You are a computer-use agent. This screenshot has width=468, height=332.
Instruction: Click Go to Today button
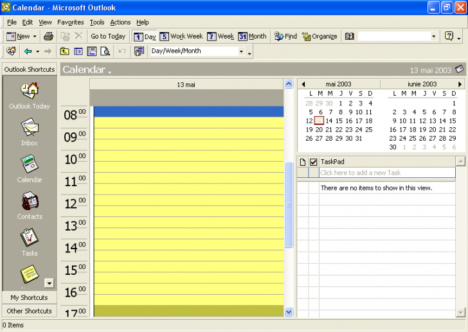[x=108, y=37]
